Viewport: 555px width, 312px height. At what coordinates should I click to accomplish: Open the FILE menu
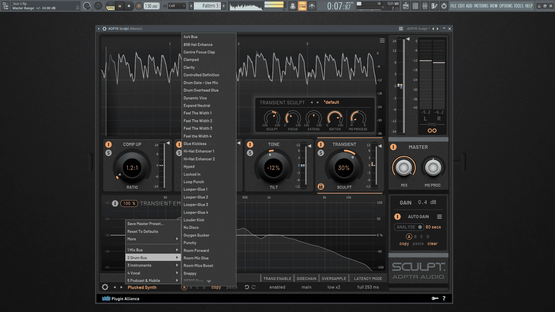coord(454,6)
